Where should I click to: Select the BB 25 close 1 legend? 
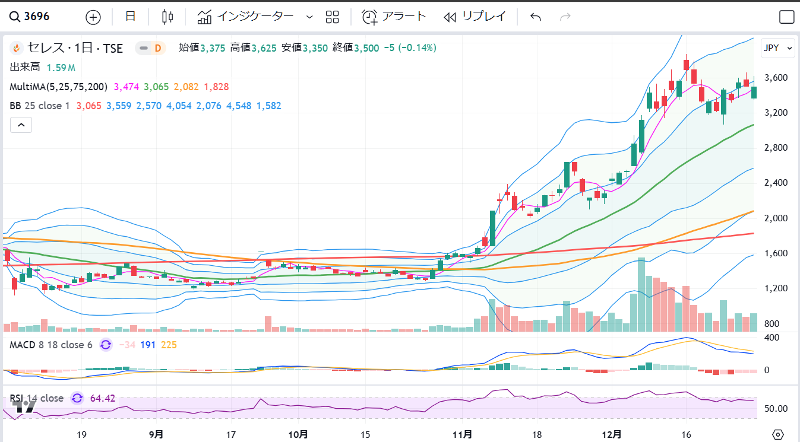40,106
